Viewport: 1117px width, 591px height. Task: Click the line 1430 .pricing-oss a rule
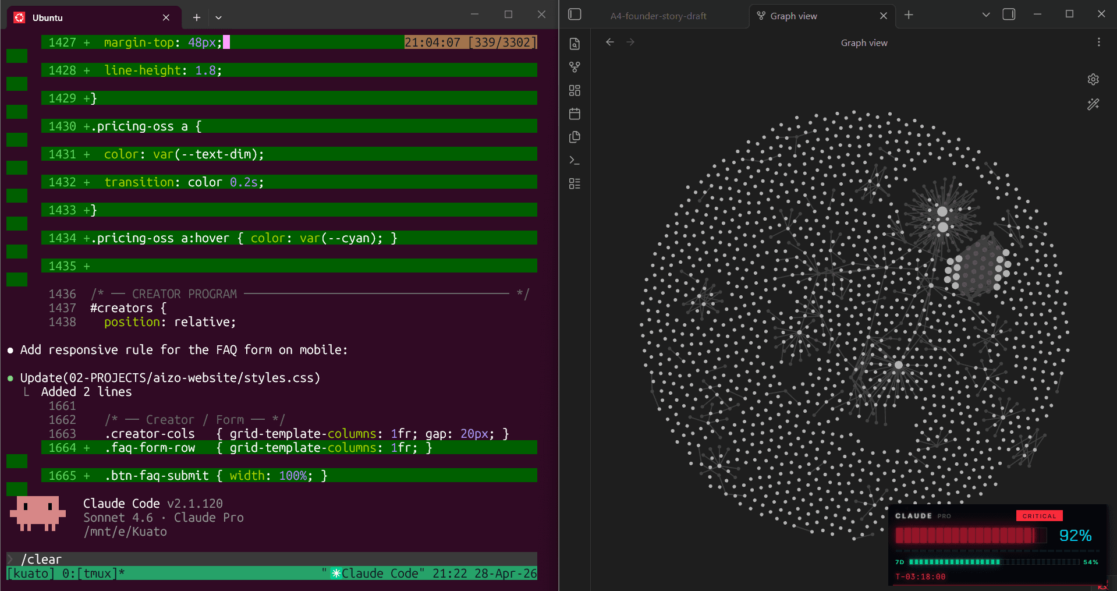click(x=289, y=126)
